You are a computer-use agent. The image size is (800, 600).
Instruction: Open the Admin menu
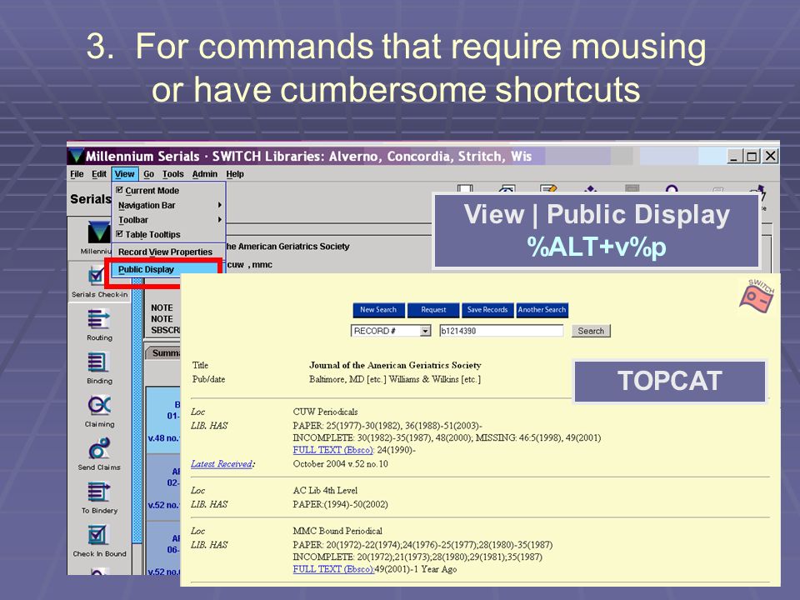(205, 174)
